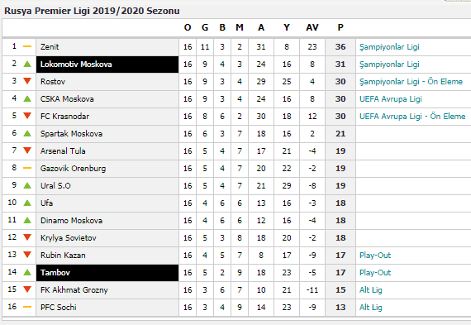Click the red down arrow next to Rubin Kazan
This screenshot has height=325, width=471.
click(27, 255)
